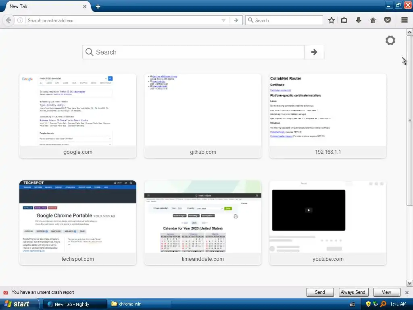The height and width of the screenshot is (310, 413).
Task: Click the 1:41 AM system clock
Action: click(398, 304)
